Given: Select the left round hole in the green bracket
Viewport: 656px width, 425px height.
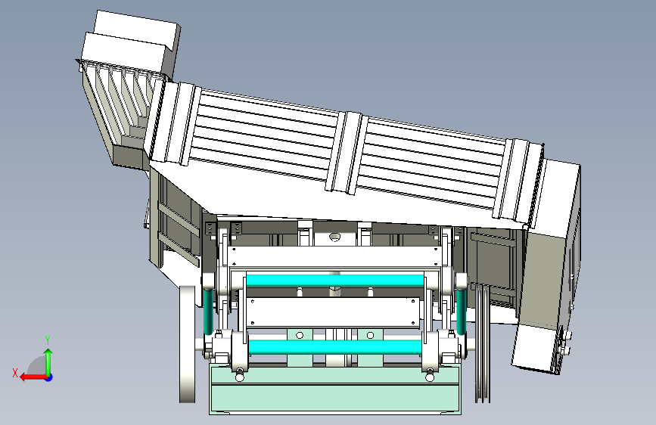Looking at the screenshot, I should (300, 336).
